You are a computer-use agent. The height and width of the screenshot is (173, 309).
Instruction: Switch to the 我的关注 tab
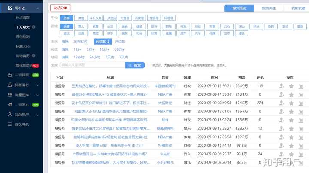point(269,8)
